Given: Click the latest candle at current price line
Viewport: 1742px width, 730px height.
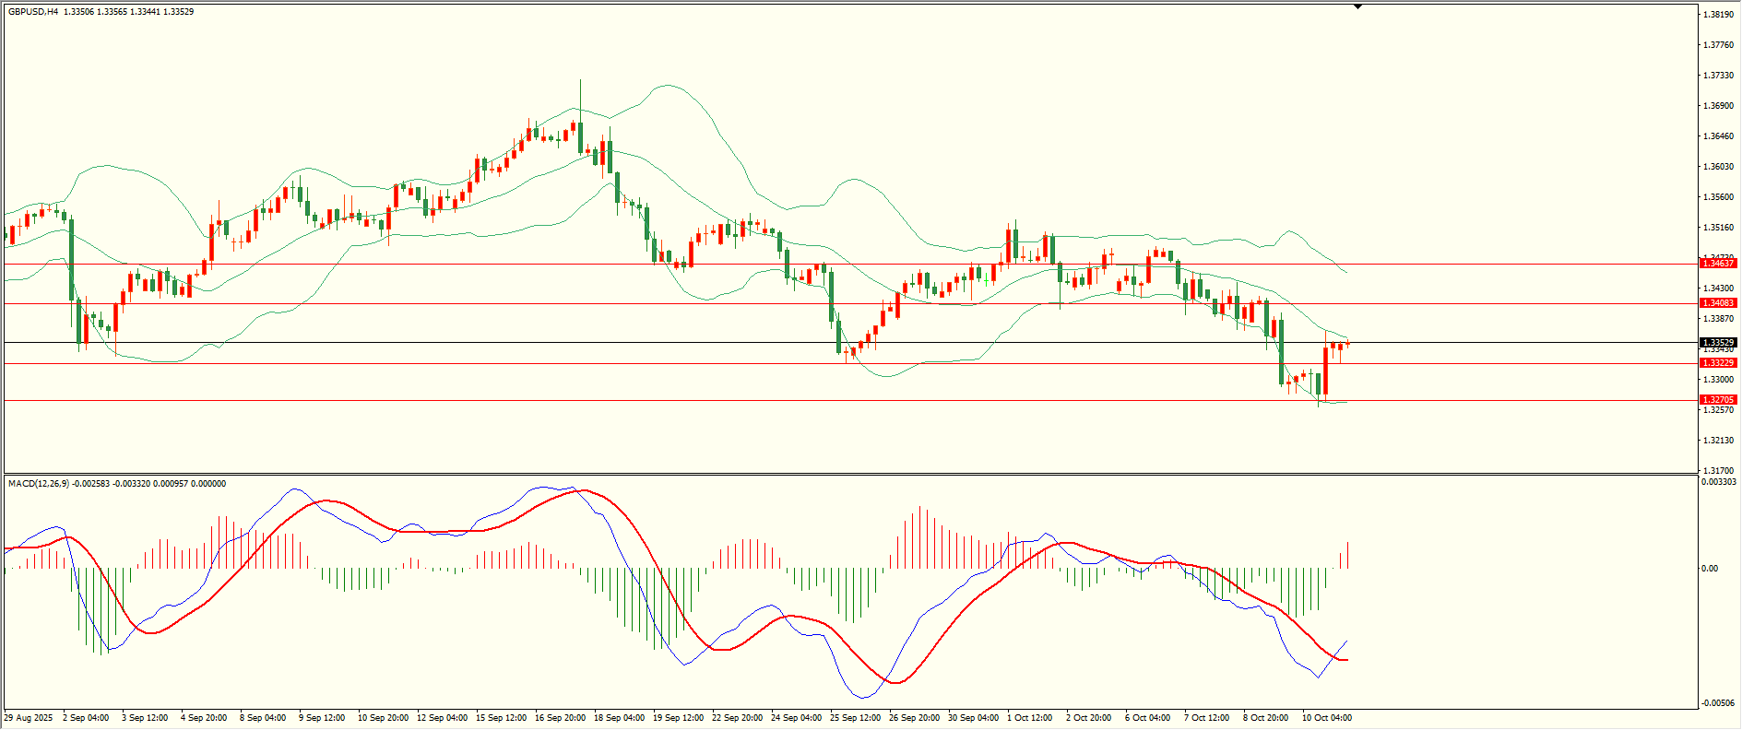Looking at the screenshot, I should 1347,344.
